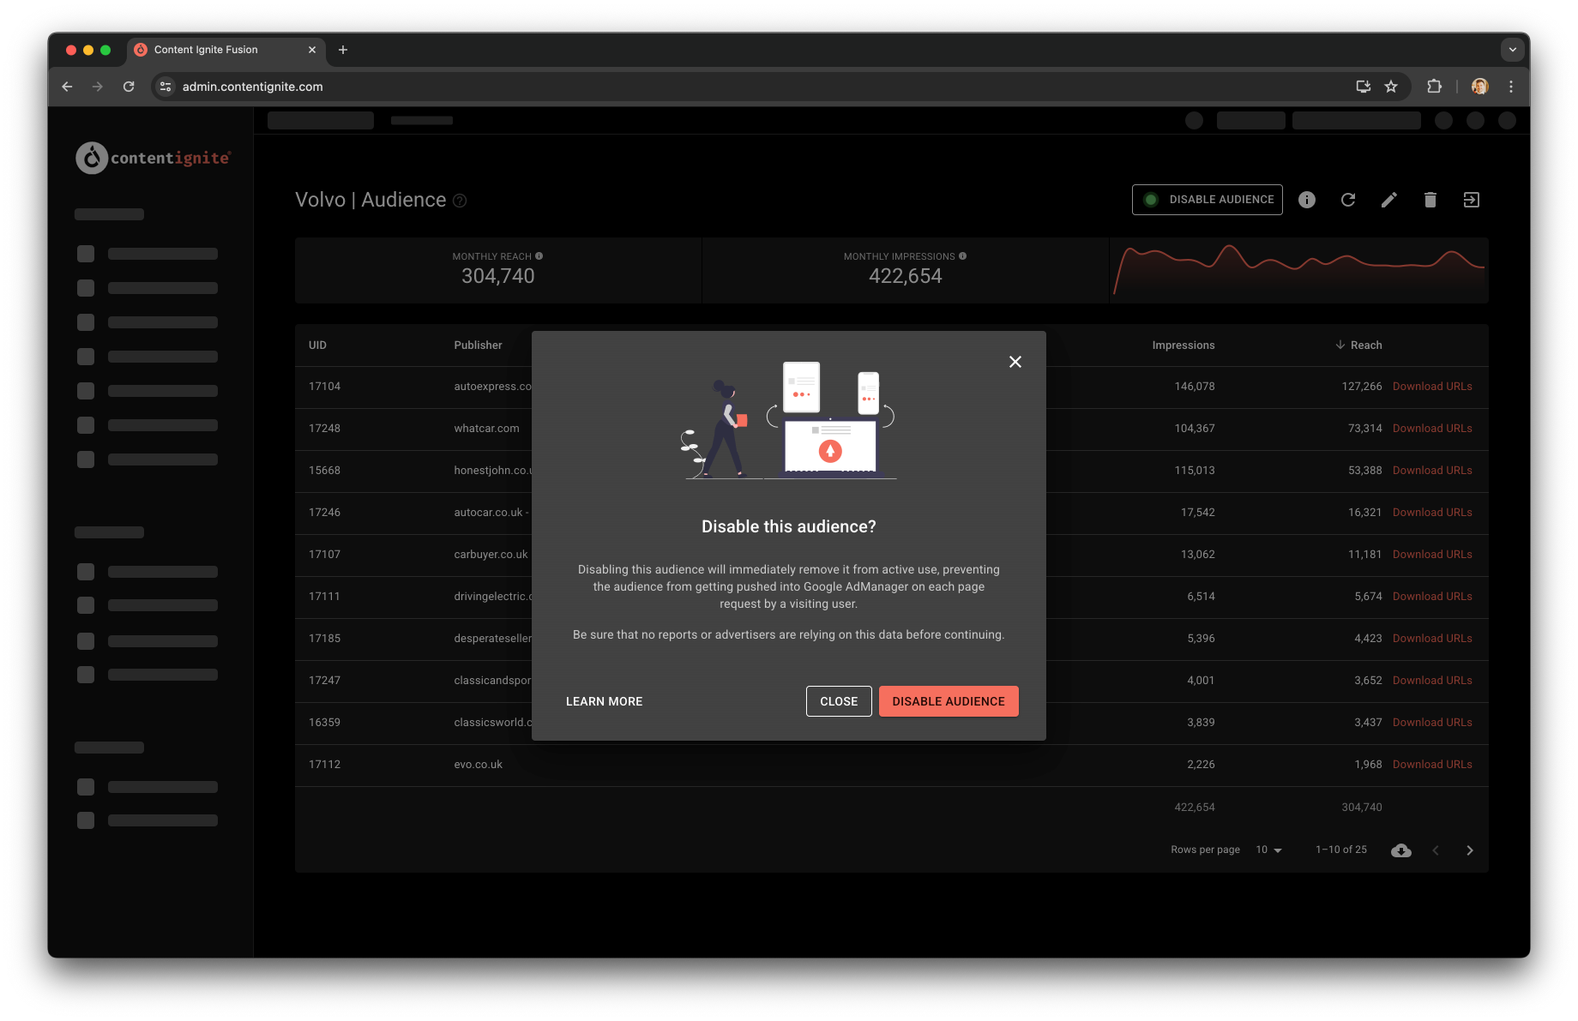Download URLs for whatcar.com row
This screenshot has height=1021, width=1578.
(x=1432, y=429)
